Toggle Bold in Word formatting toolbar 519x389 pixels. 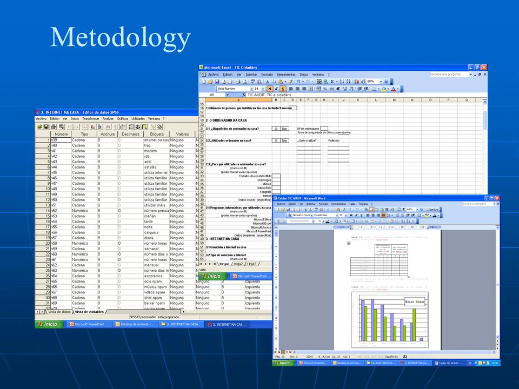coord(351,216)
